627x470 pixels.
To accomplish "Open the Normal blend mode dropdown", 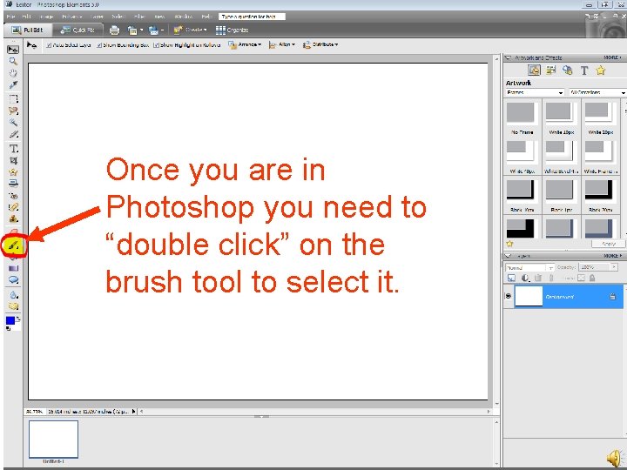I will point(529,267).
